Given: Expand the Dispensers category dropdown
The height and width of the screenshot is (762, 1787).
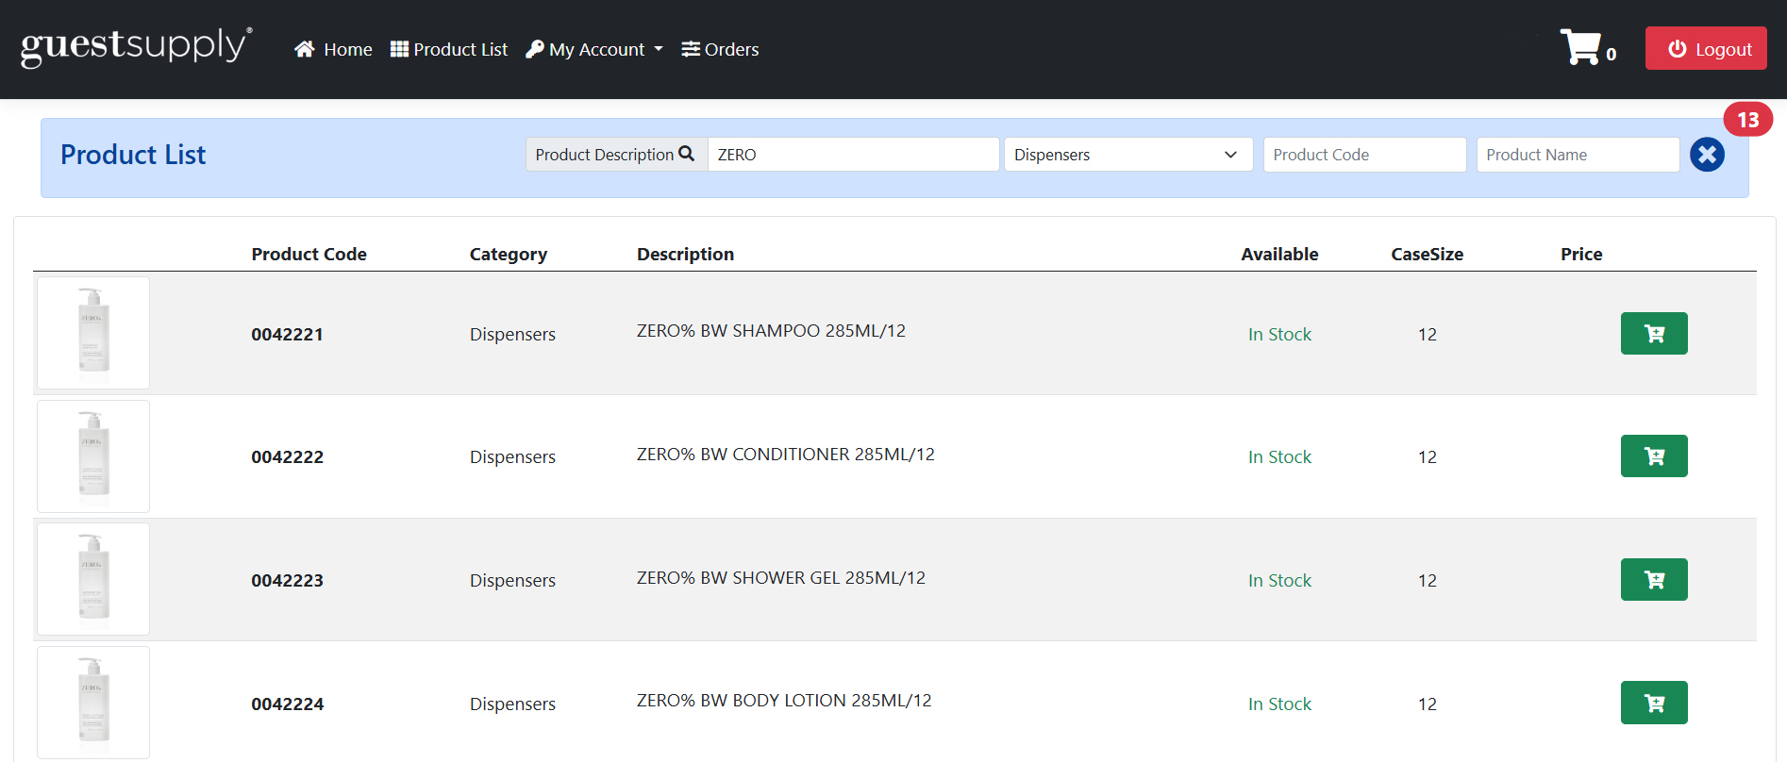Looking at the screenshot, I should [x=1127, y=155].
